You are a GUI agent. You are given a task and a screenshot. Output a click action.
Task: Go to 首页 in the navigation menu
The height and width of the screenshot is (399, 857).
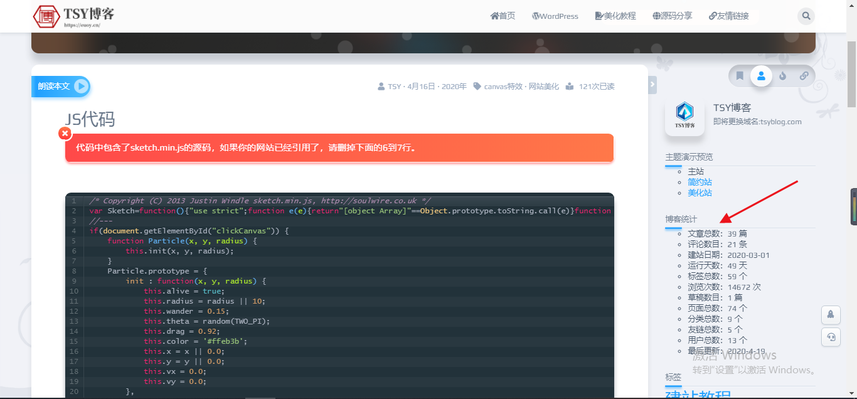[503, 16]
